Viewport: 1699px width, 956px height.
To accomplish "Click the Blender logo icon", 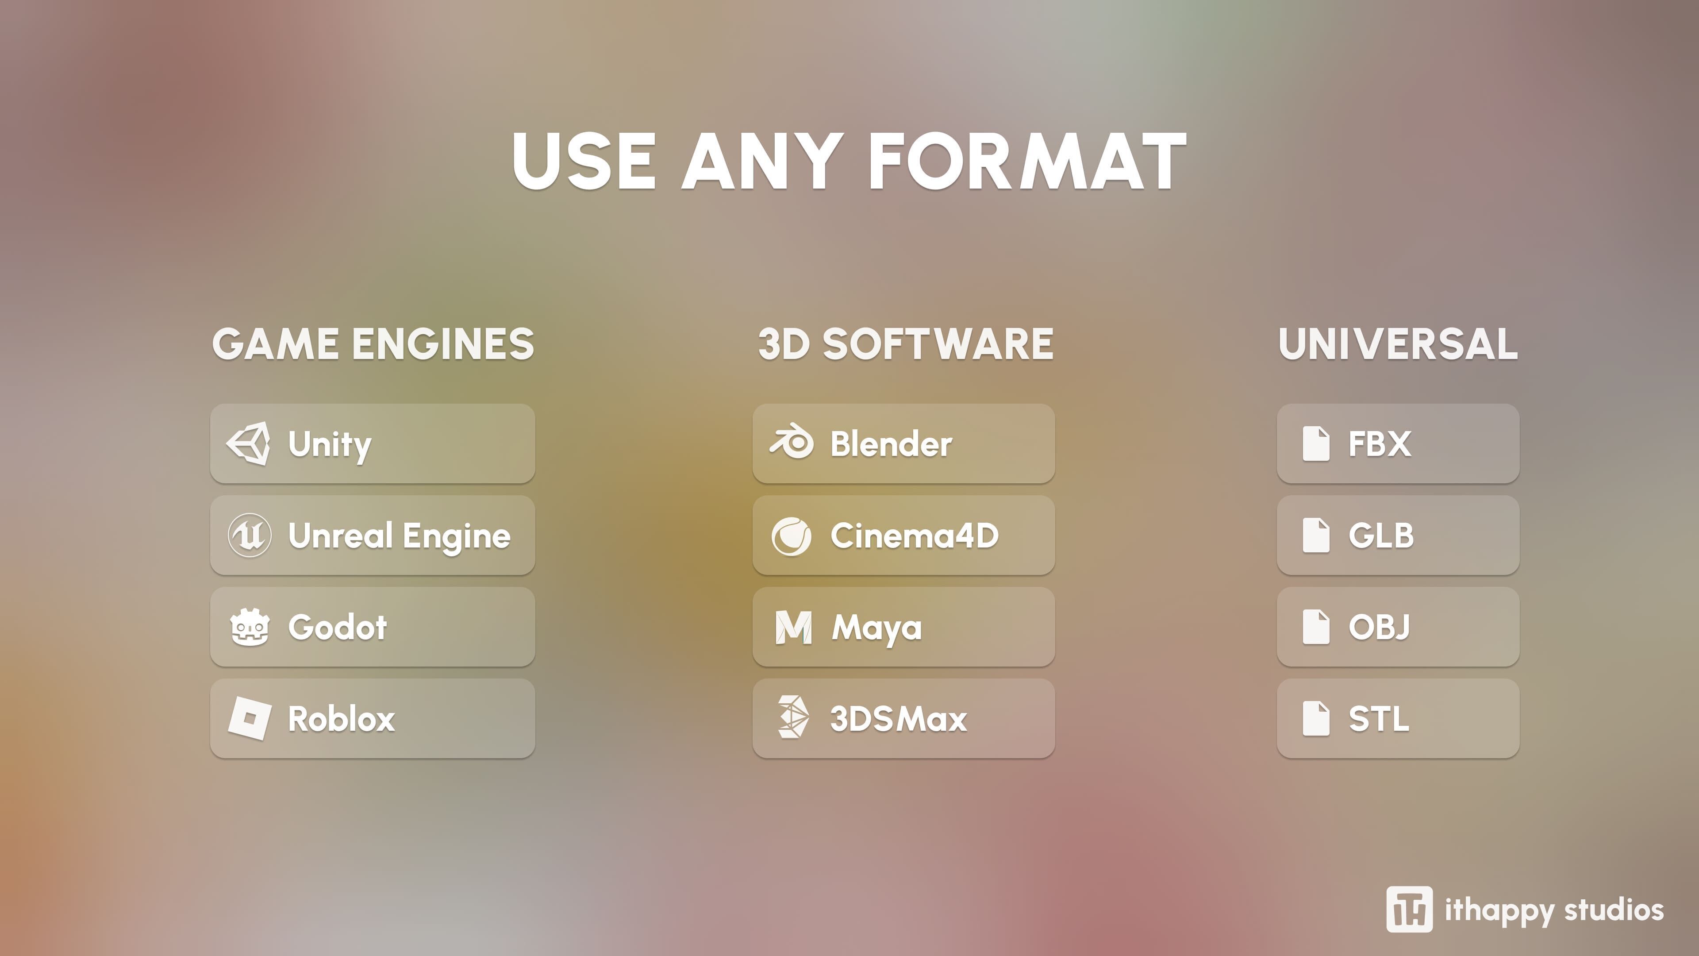I will point(792,442).
